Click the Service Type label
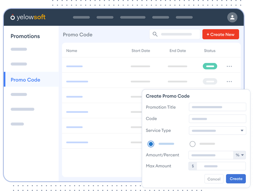The image size is (253, 191). (158, 130)
